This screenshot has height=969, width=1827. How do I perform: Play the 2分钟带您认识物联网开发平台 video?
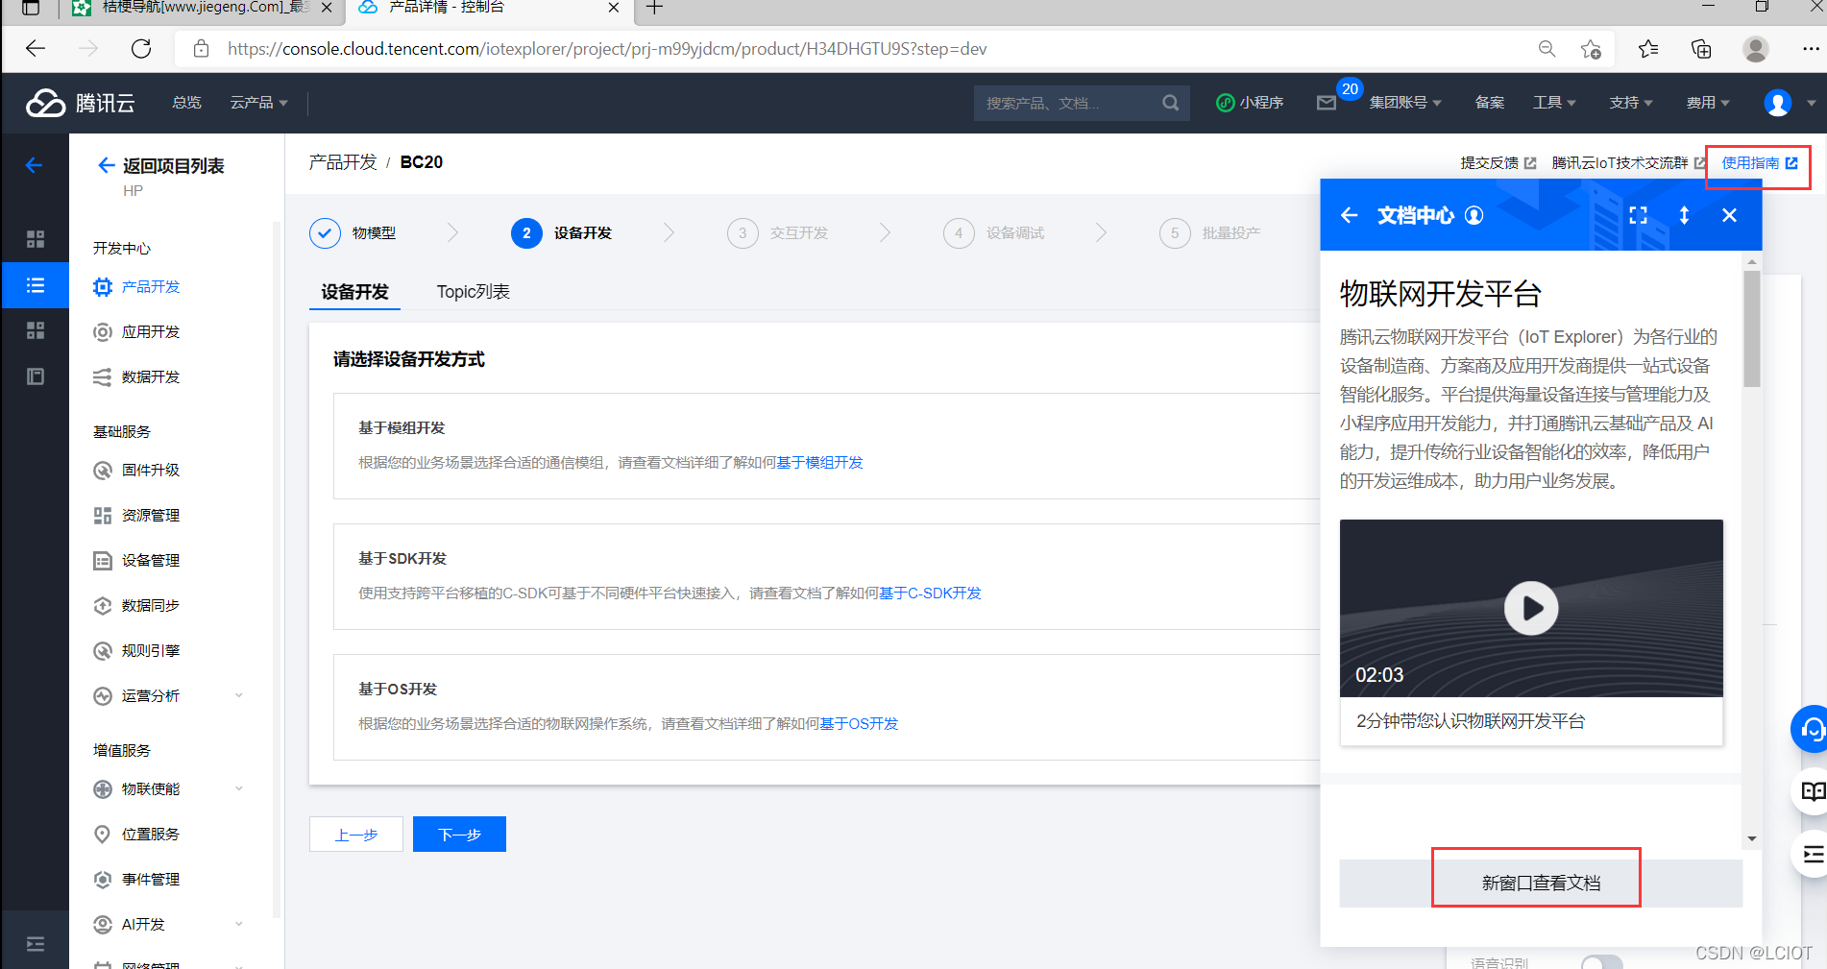(1530, 608)
